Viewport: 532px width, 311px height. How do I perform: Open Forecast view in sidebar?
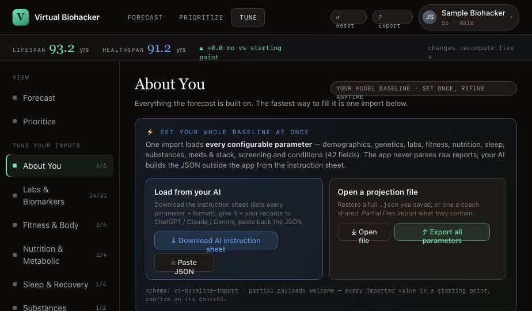(x=59, y=98)
